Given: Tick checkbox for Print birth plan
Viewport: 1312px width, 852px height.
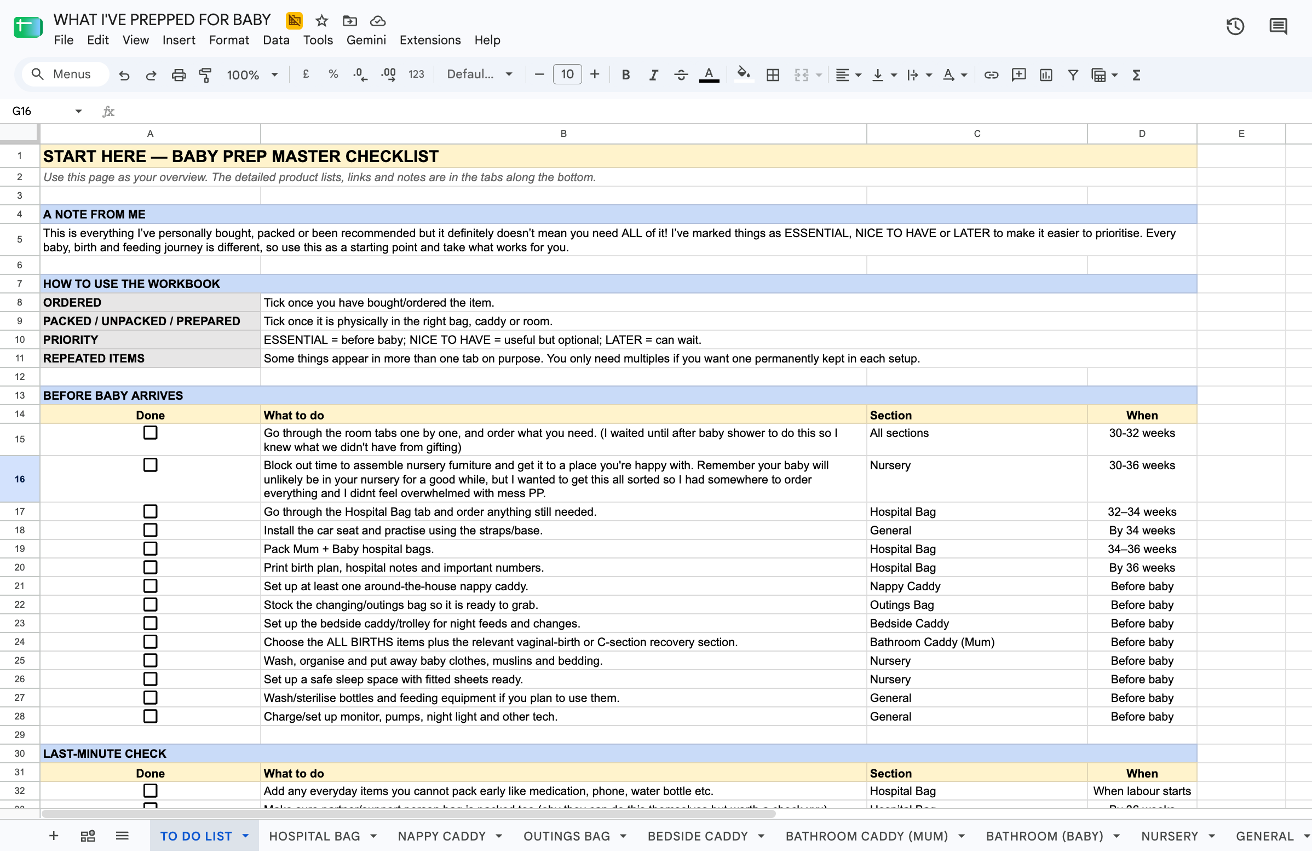Looking at the screenshot, I should pos(150,567).
